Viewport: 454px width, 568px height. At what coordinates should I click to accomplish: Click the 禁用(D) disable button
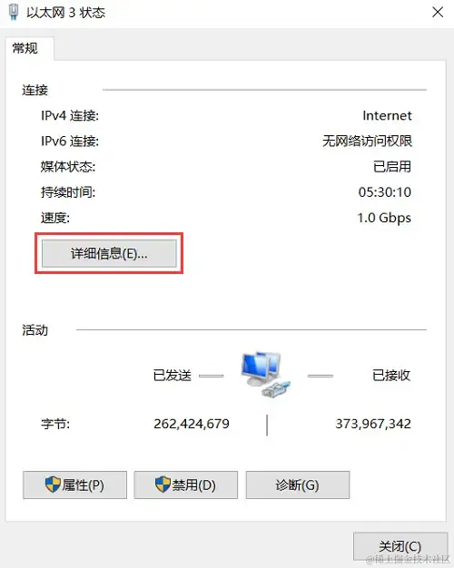coord(186,485)
